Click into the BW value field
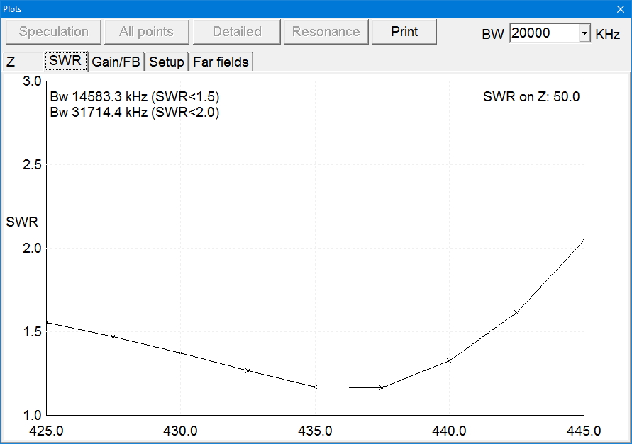 tap(543, 33)
